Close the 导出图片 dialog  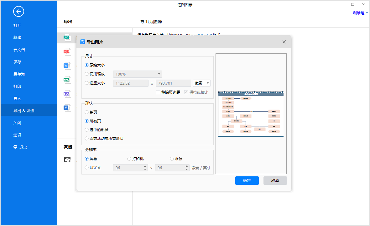[284, 42]
